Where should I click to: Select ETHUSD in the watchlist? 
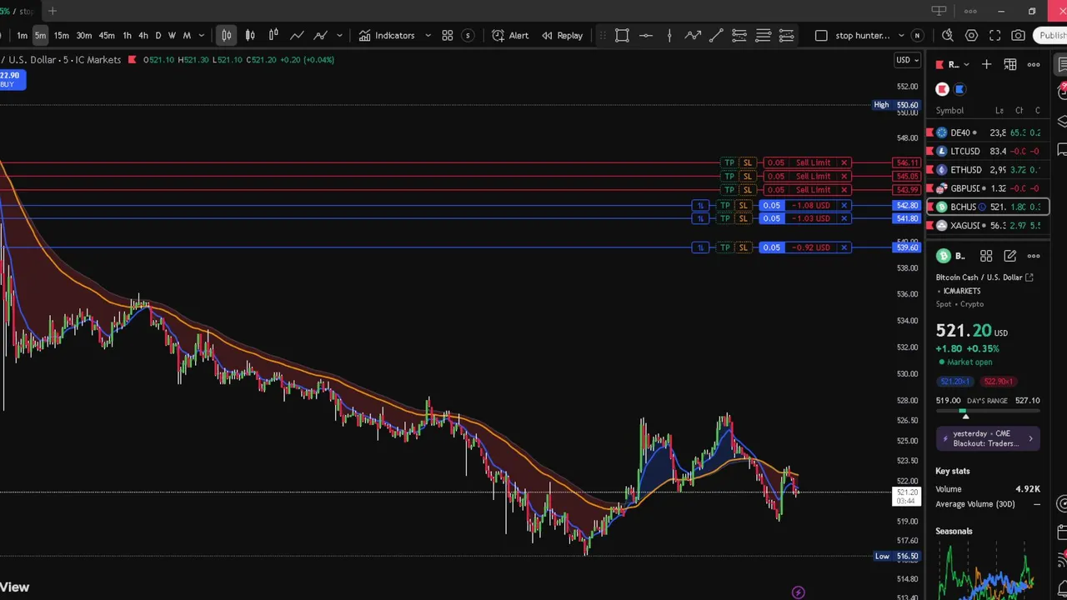click(x=988, y=170)
